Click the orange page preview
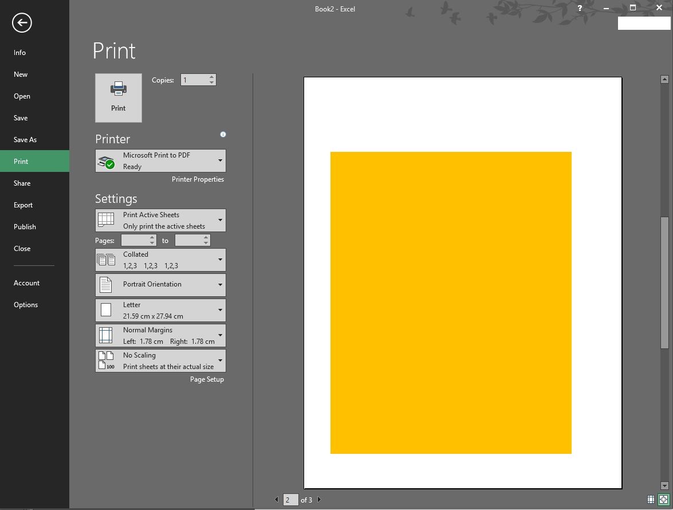673x510 pixels. click(451, 303)
